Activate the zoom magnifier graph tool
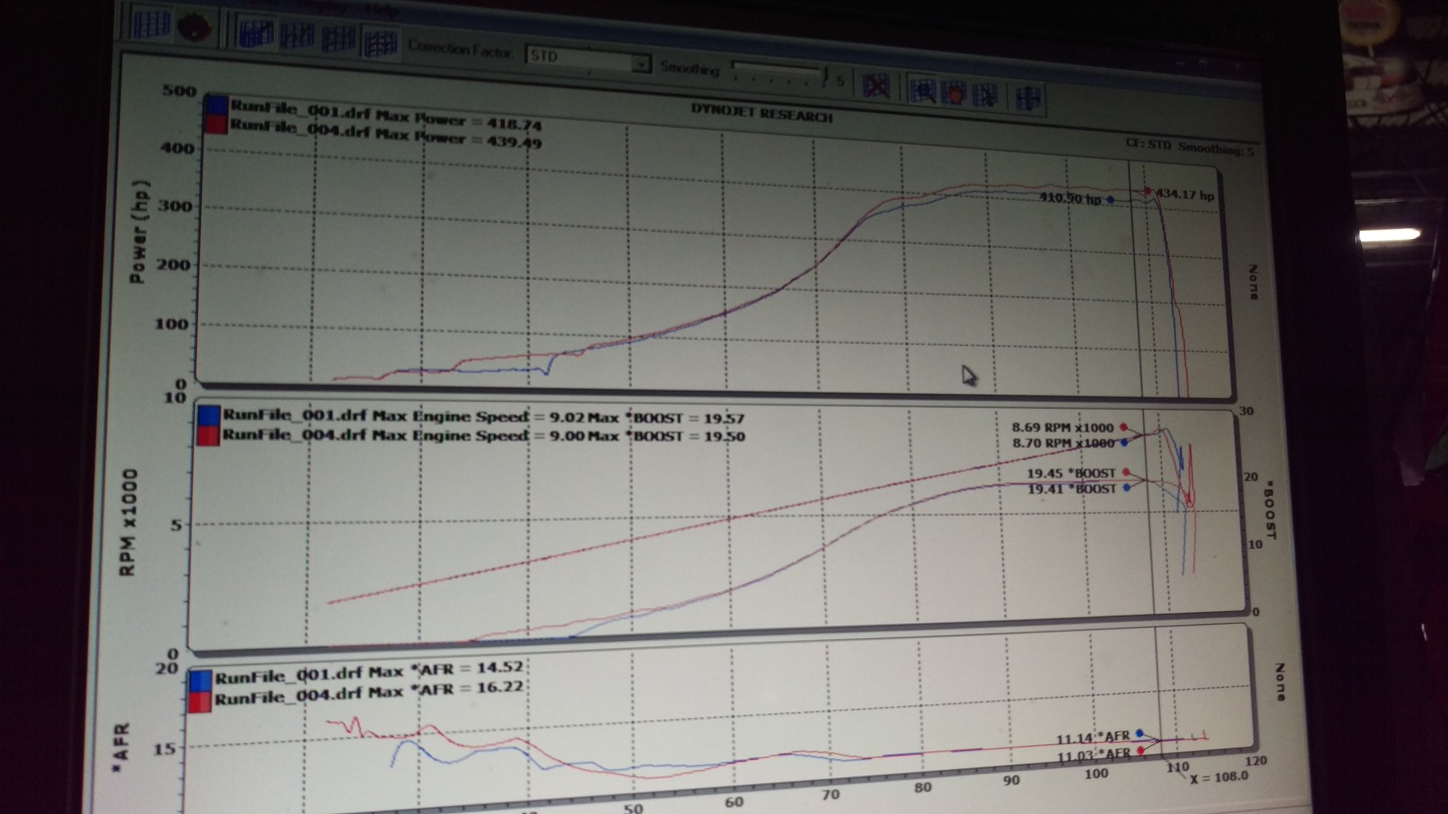The height and width of the screenshot is (814, 1448). [922, 91]
